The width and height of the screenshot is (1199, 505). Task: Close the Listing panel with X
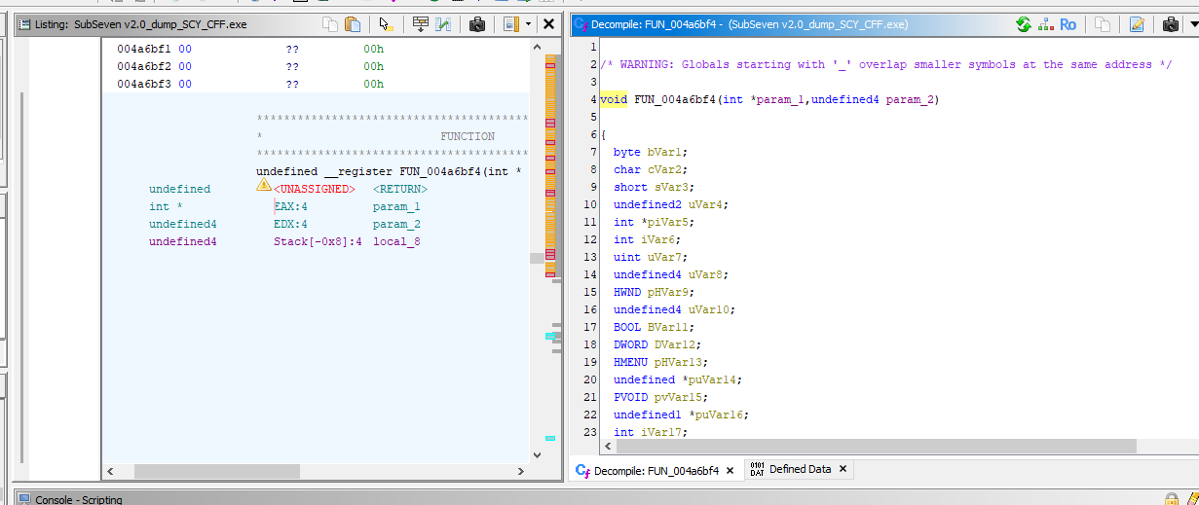548,24
